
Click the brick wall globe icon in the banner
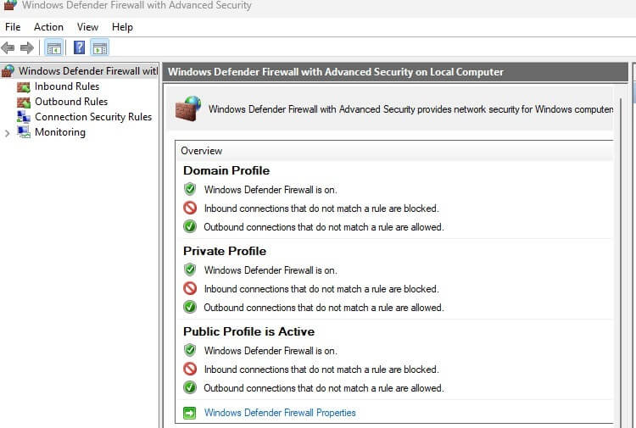tap(188, 108)
